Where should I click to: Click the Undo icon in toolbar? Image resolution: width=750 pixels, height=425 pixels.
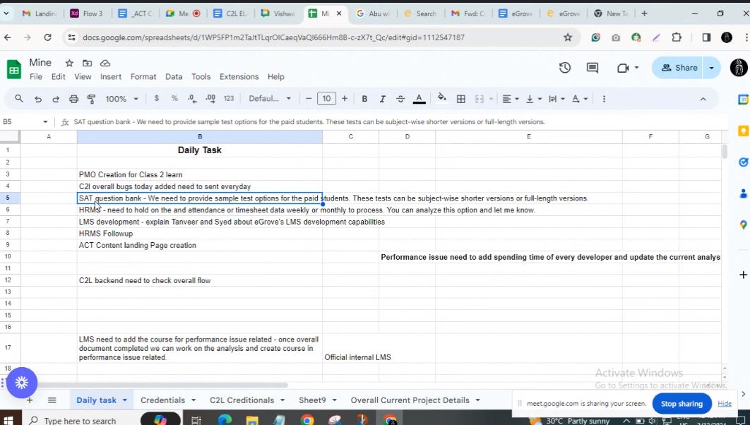(38, 99)
